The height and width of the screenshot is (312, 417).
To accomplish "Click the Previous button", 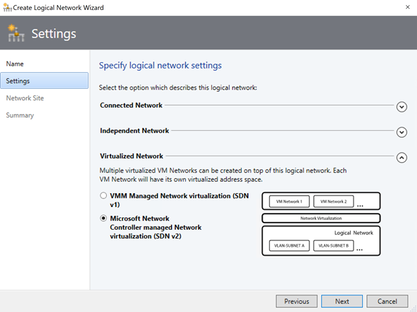I will [297, 301].
